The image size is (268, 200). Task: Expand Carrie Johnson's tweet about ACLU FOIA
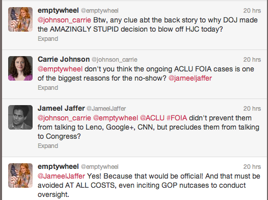(x=48, y=88)
